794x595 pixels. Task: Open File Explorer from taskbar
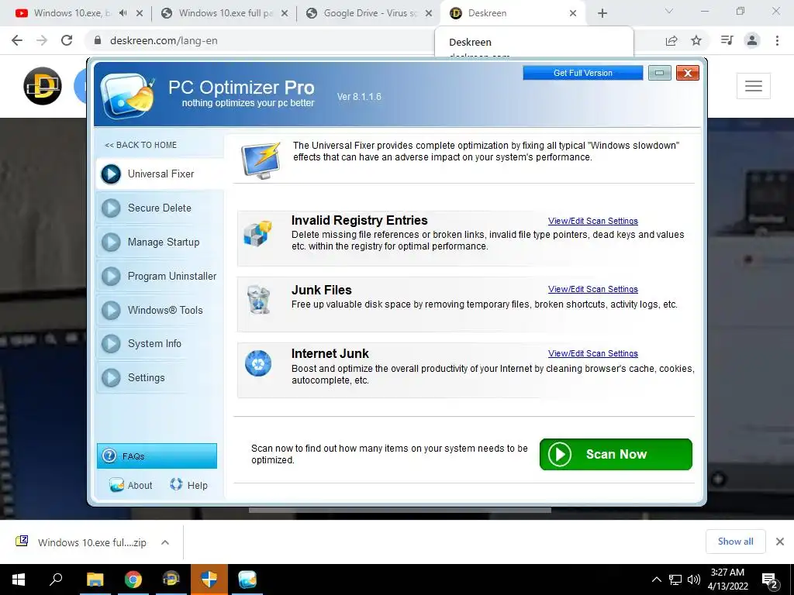click(95, 580)
